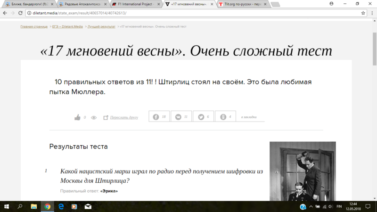
Task: Share result on Twitter
Action: [x=204, y=116]
